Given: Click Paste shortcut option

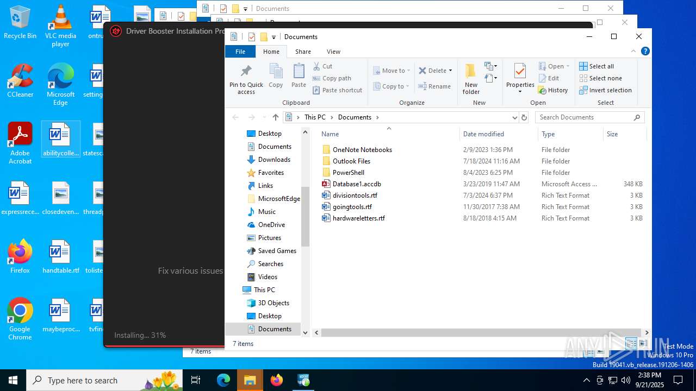Looking at the screenshot, I should click(338, 90).
